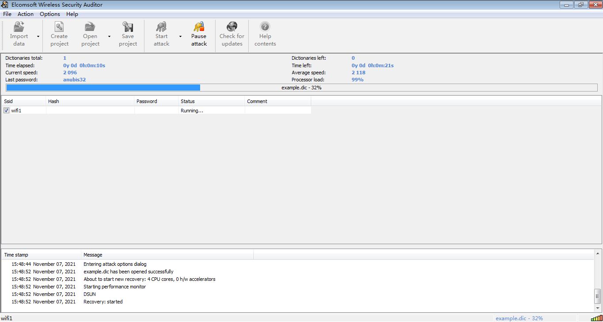Open the Options menu
The image size is (603, 322).
(49, 14)
